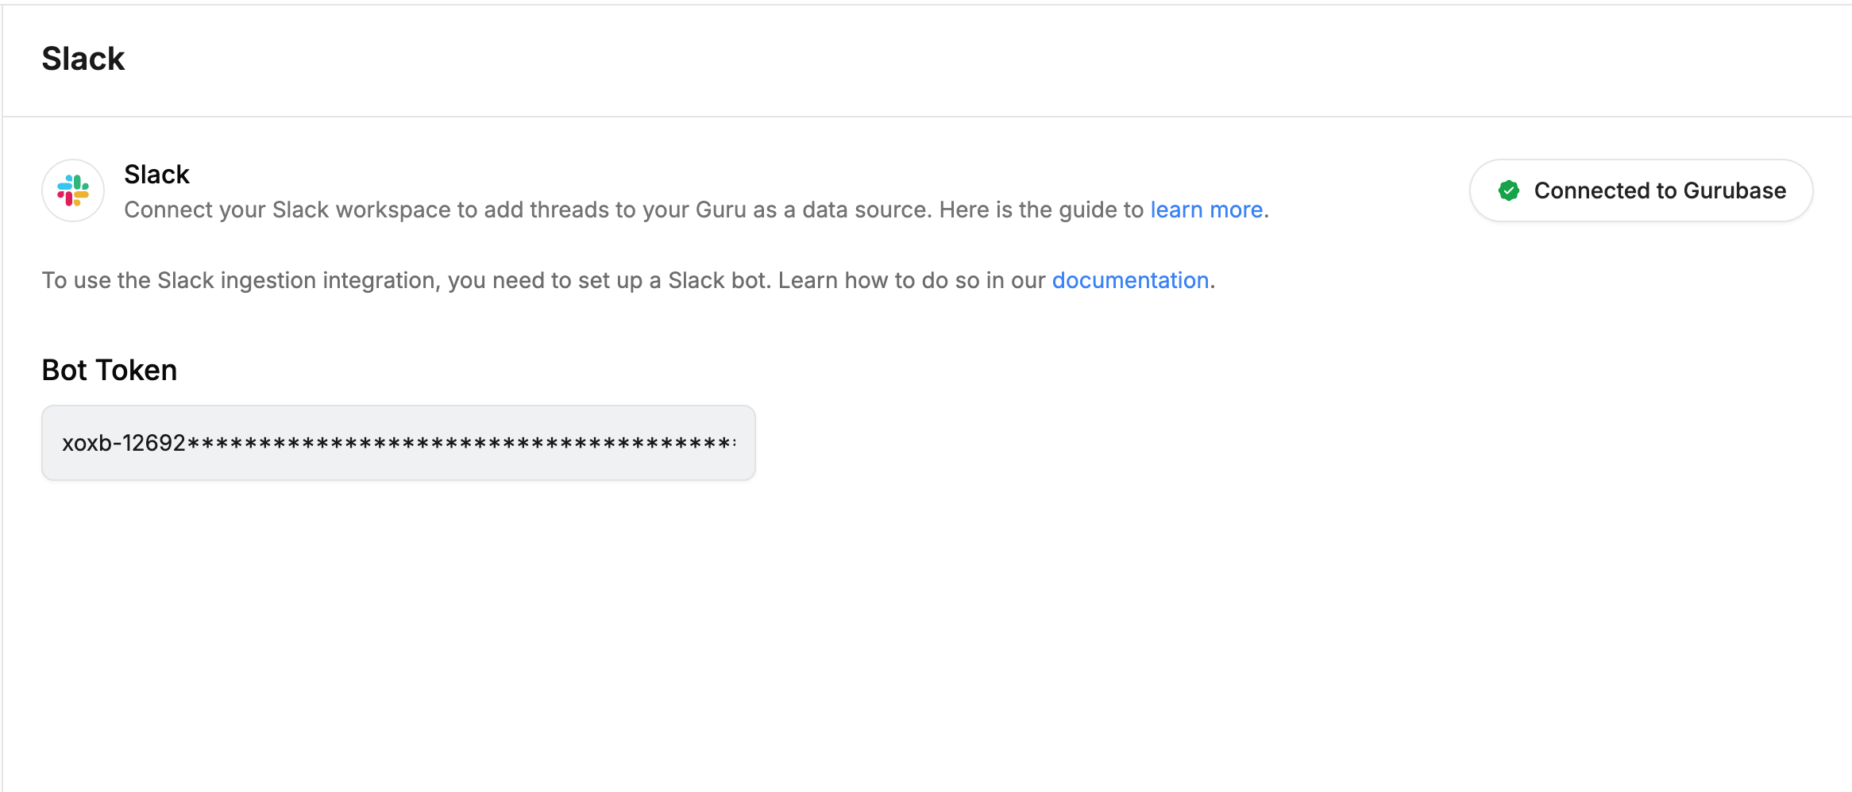
Task: Click the Bot Token label
Action: pos(110,370)
